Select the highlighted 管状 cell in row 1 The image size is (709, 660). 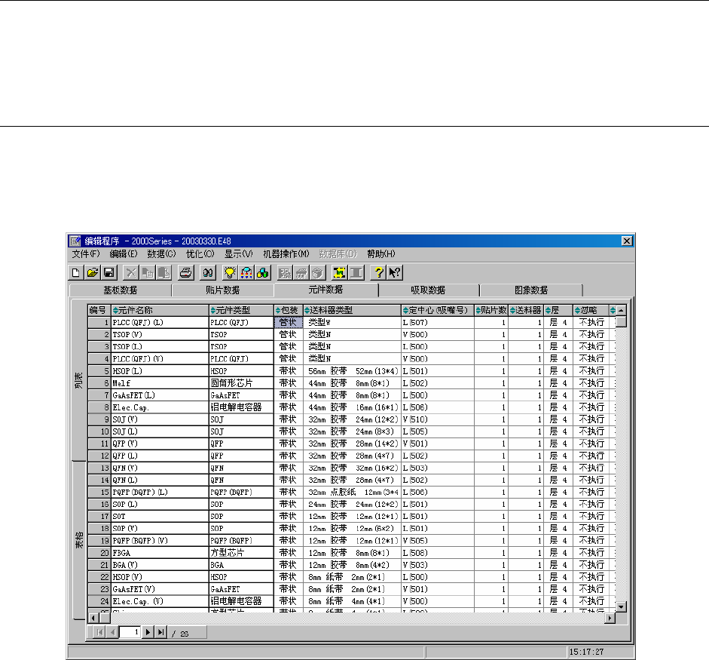(x=289, y=322)
